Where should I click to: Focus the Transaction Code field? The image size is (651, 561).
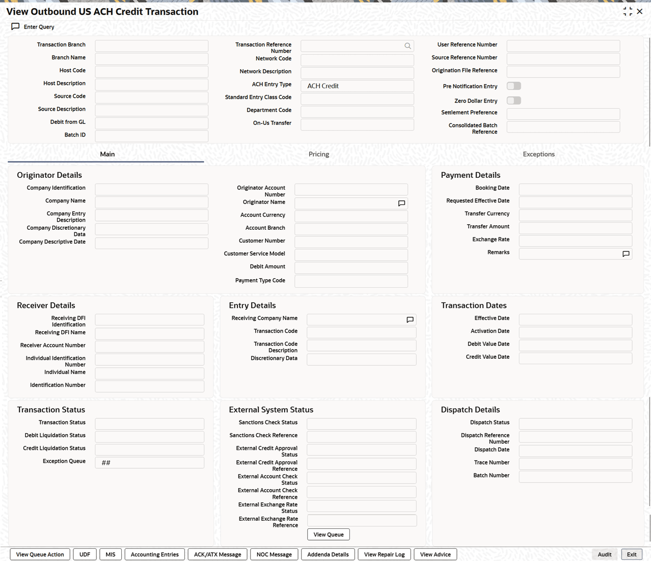362,332
